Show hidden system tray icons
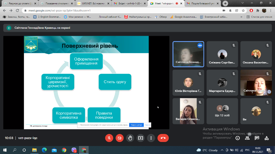Image resolution: width=275 pixels, height=154 pixels. (x=222, y=150)
